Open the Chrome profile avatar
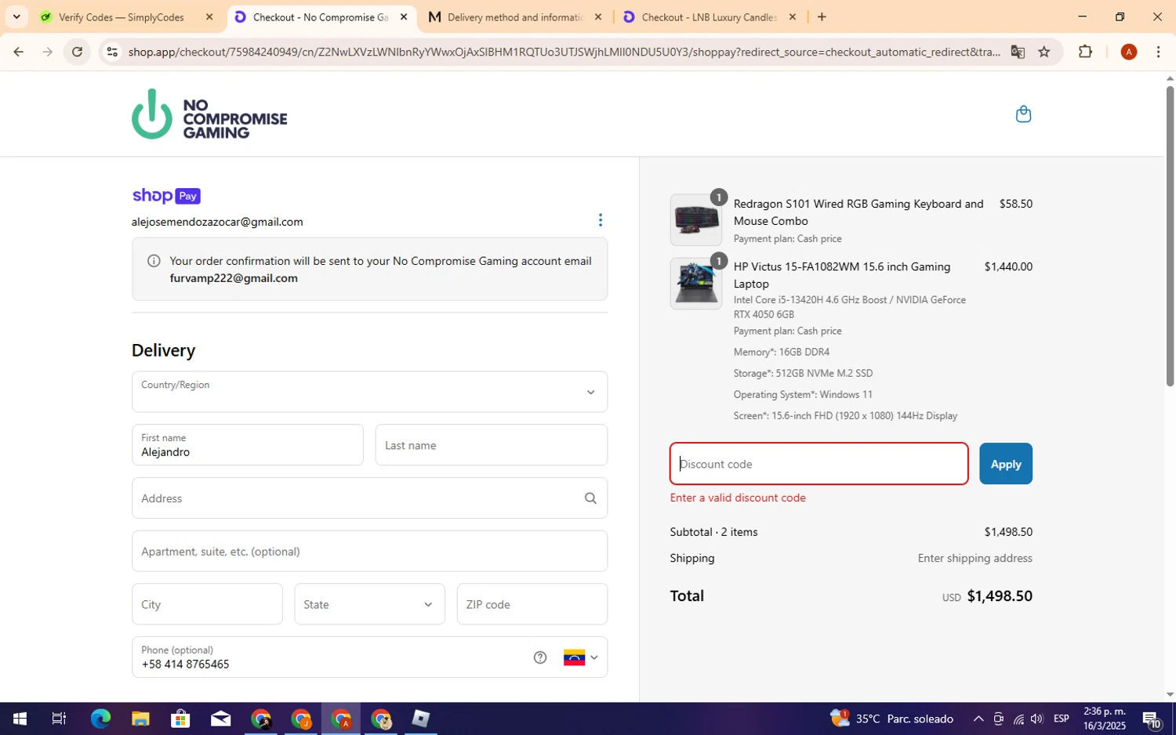Viewport: 1176px width, 735px height. [1129, 52]
